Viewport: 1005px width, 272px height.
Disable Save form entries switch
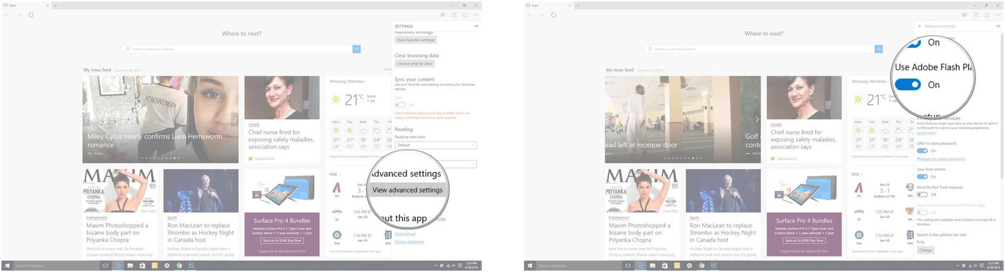click(x=922, y=177)
